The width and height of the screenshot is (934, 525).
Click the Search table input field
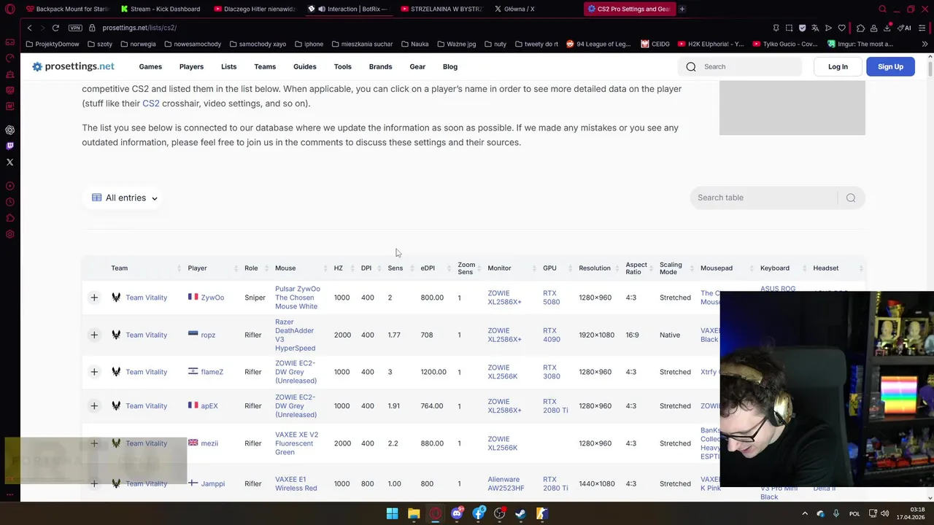click(763, 198)
